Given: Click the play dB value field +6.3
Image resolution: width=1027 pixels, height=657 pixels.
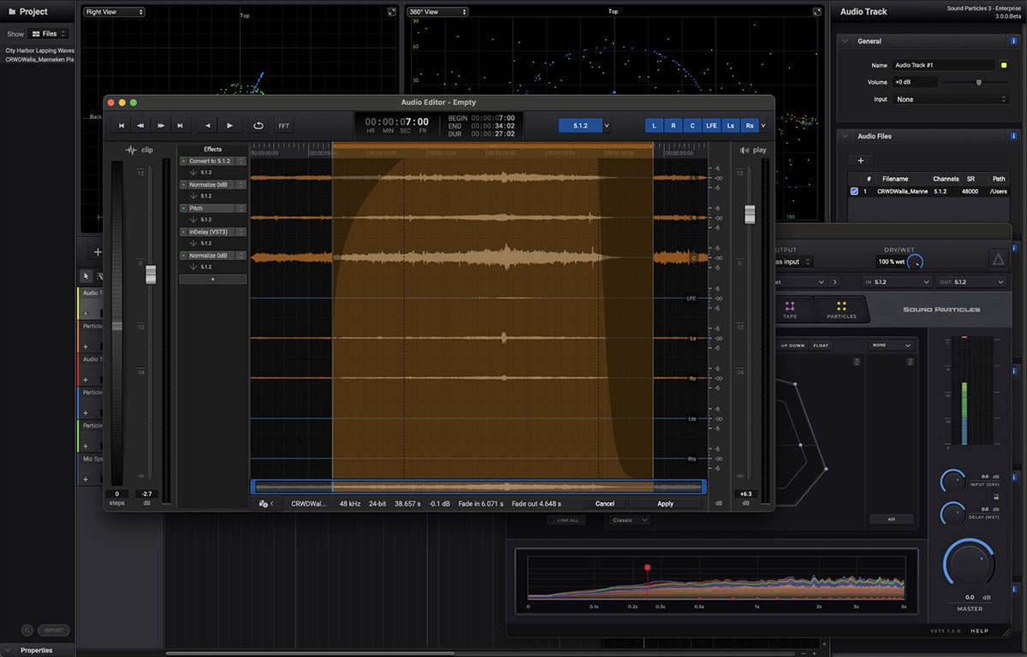Looking at the screenshot, I should (x=745, y=494).
